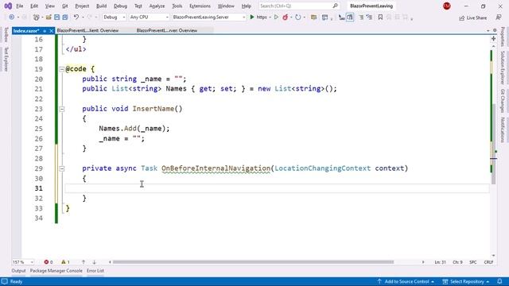Click the warning count indicator

65,262
